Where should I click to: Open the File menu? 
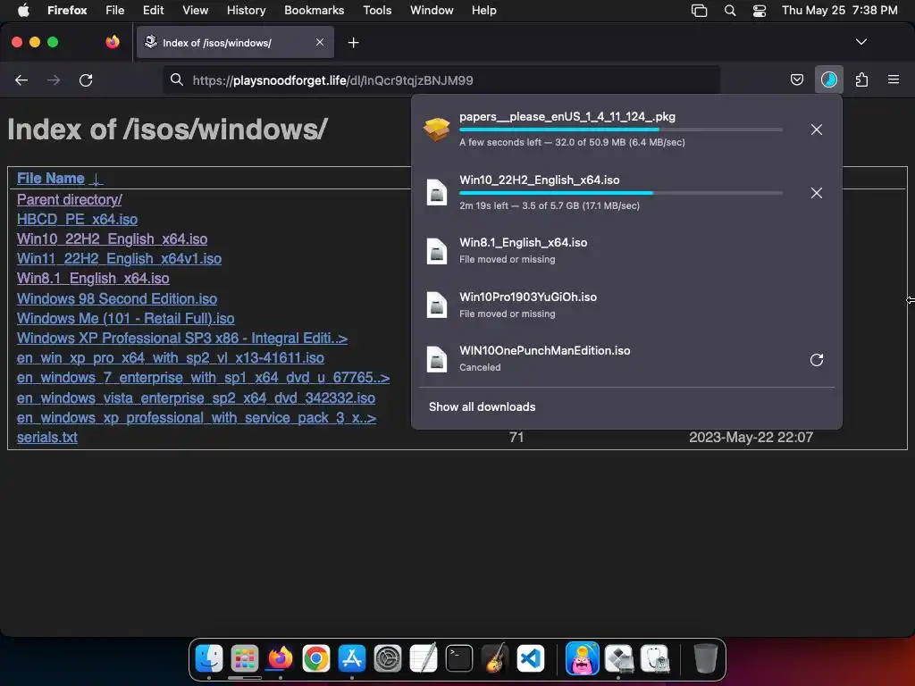point(114,10)
